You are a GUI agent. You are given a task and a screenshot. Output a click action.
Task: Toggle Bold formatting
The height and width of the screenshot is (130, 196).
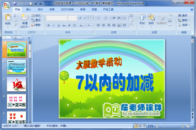coord(48,25)
